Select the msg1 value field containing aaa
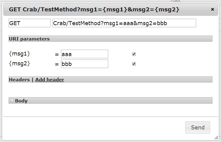The image size is (221, 142). tap(85, 54)
